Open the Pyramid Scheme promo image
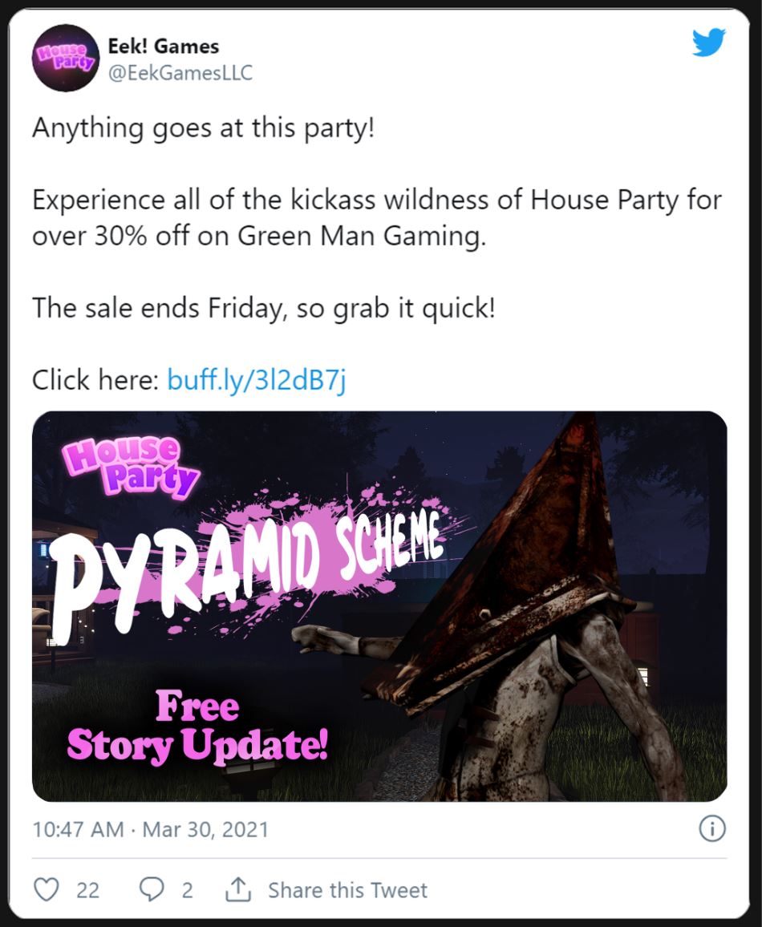Screen dimensions: 762x927 coord(379,606)
